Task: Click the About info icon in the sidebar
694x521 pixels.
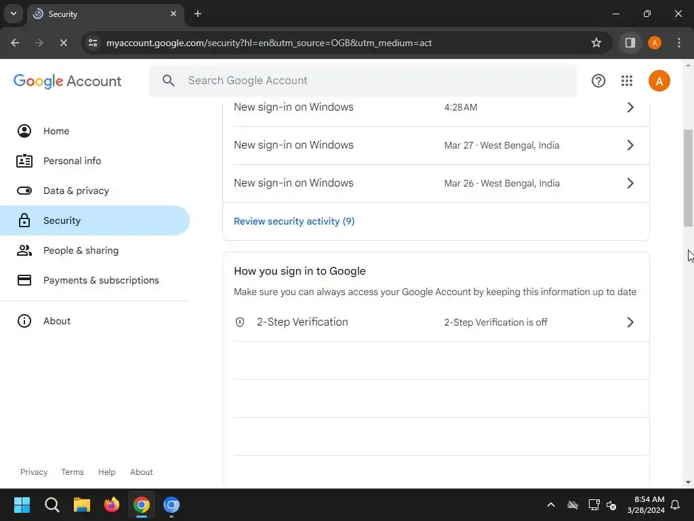Action: pyautogui.click(x=24, y=321)
